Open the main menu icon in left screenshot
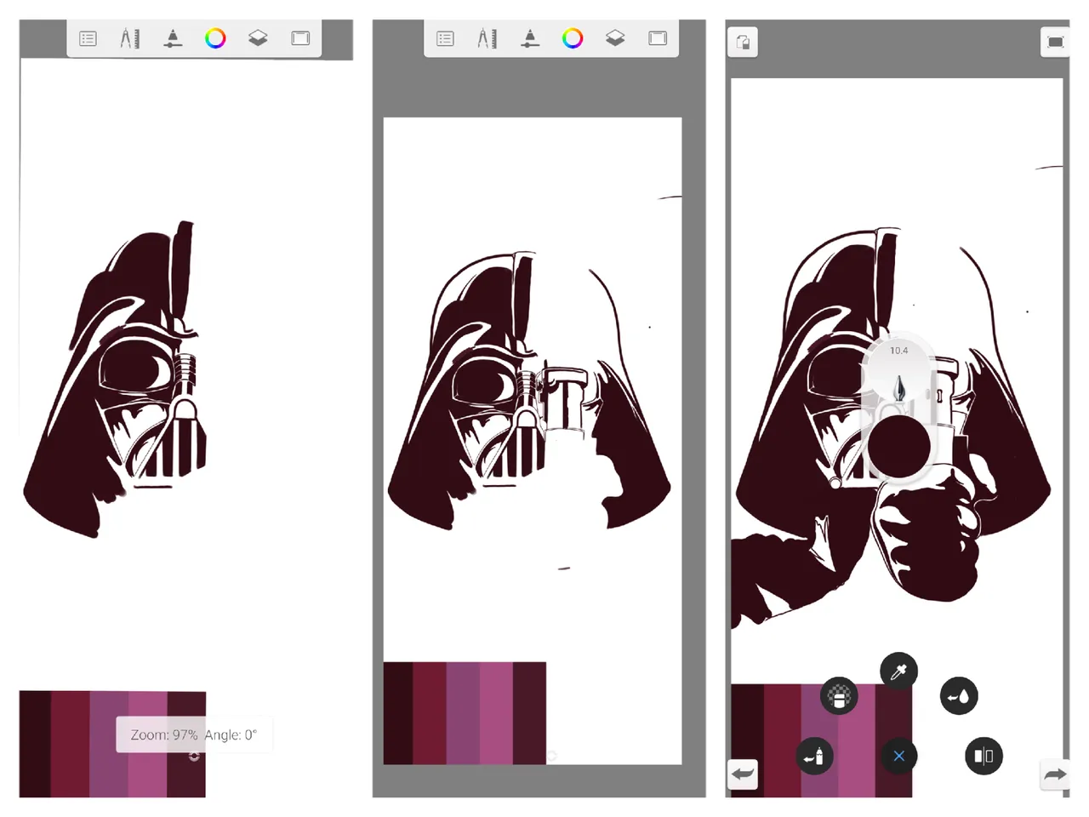This screenshot has width=1089, height=817. click(x=88, y=38)
